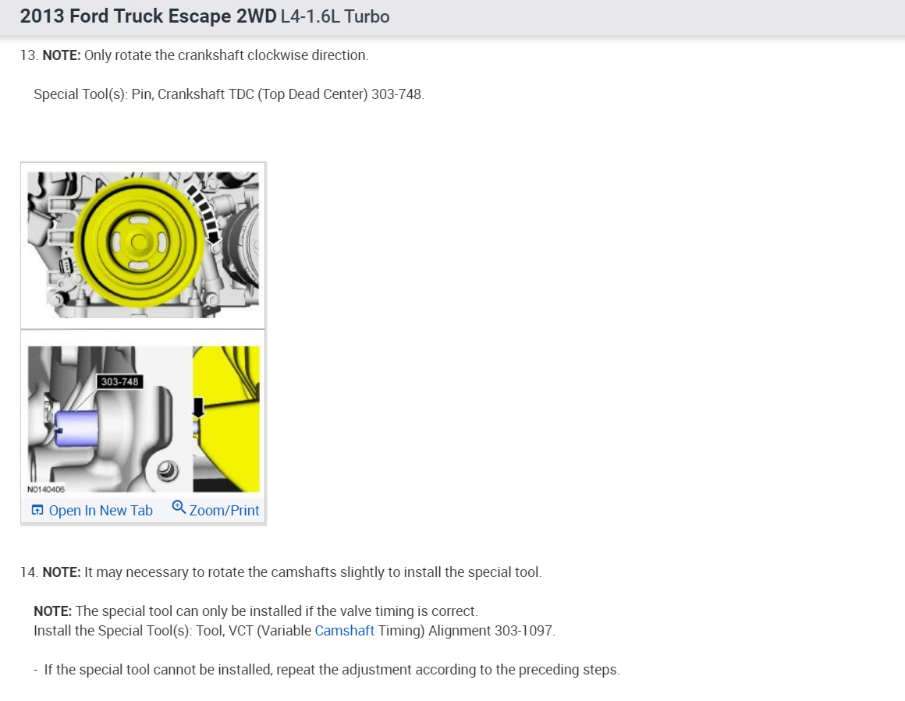905x701 pixels.
Task: Click the note about correct valve timing
Action: point(256,611)
